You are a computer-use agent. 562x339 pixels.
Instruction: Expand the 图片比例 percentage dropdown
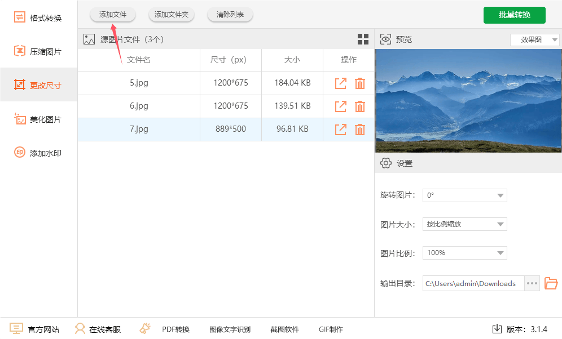464,253
